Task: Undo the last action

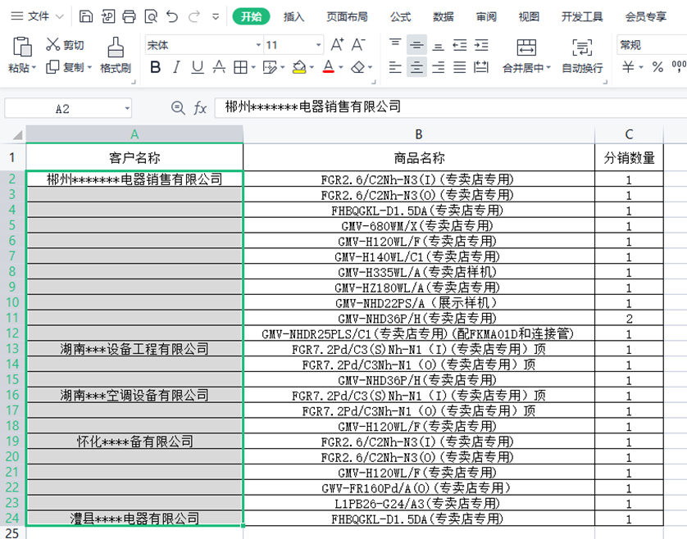Action: coord(172,16)
